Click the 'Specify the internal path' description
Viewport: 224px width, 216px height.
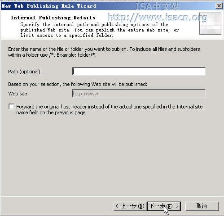click(100, 30)
